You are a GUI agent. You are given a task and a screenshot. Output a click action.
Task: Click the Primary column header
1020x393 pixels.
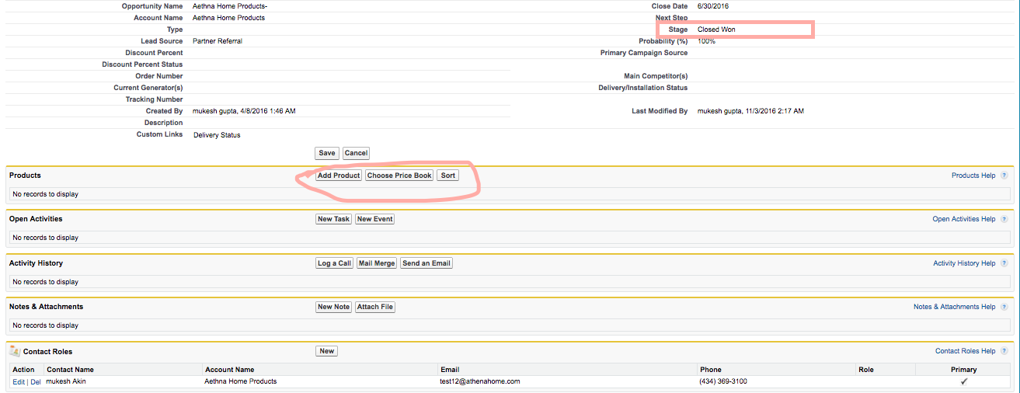coord(963,370)
